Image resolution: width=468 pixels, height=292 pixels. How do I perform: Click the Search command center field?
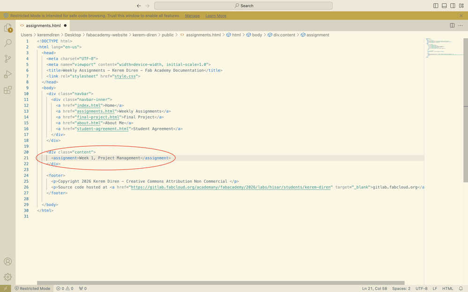coord(243,6)
